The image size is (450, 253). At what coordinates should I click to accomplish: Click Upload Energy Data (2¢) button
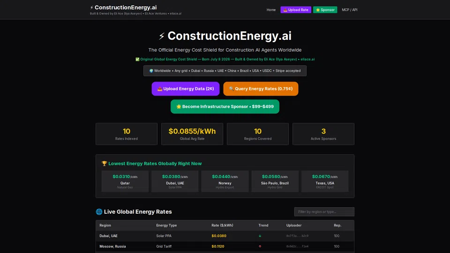click(x=186, y=89)
